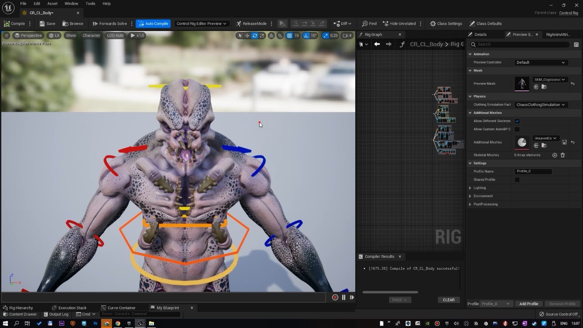Switch to the Details tab
583x328 pixels.
(481, 35)
